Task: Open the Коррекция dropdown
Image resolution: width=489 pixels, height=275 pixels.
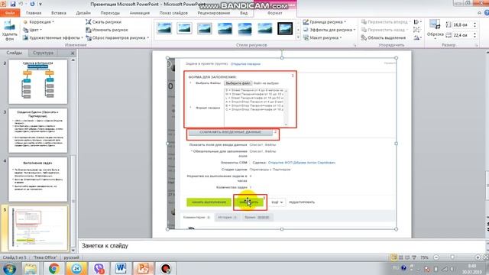Action: [39, 22]
